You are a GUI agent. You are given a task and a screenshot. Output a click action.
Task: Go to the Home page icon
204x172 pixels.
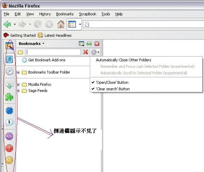(61, 24)
